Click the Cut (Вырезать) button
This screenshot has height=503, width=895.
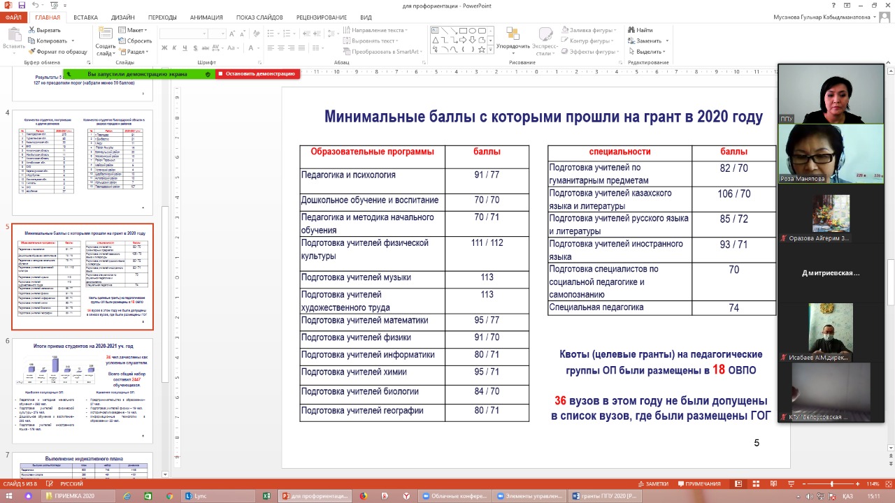pos(45,30)
